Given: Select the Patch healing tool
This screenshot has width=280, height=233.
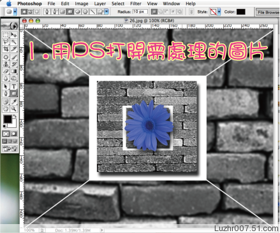Looking at the screenshot, I should pyautogui.click(x=6, y=57).
